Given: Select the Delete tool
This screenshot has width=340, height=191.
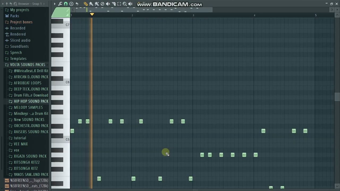Looking at the screenshot, I should point(102,4).
